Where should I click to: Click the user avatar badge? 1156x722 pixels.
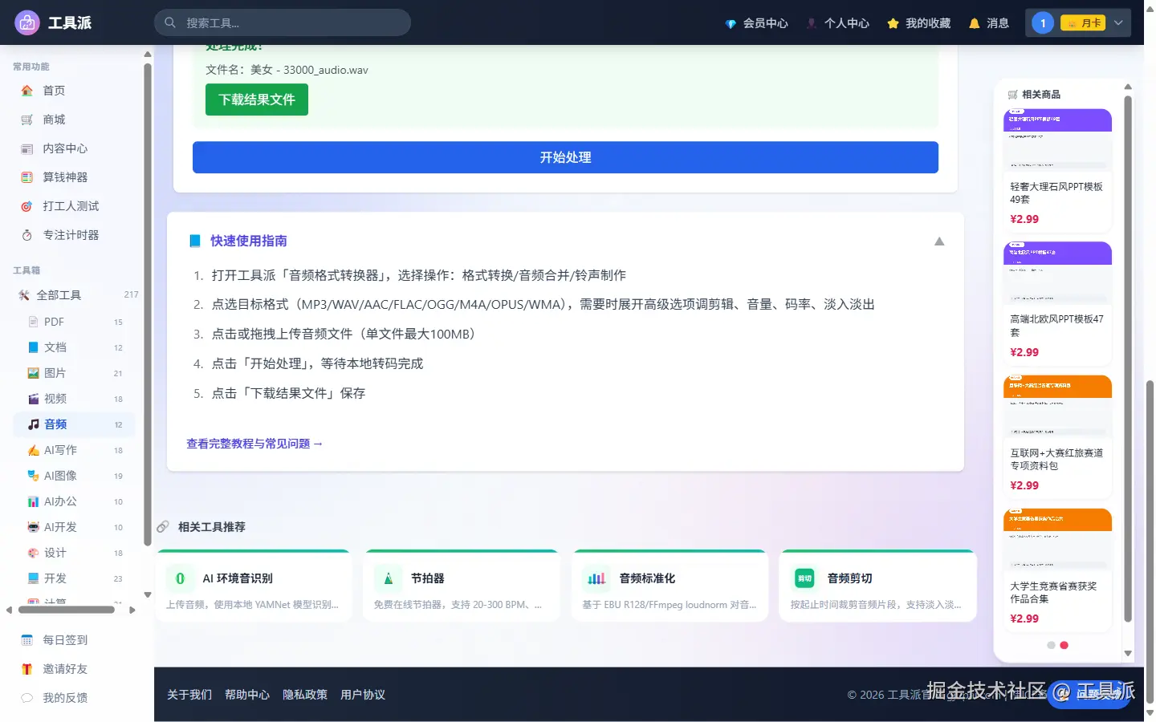click(x=1043, y=23)
